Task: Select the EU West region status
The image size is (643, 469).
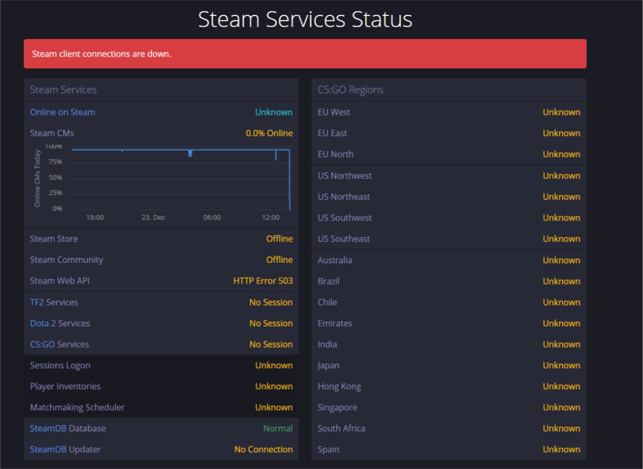Action: point(448,112)
